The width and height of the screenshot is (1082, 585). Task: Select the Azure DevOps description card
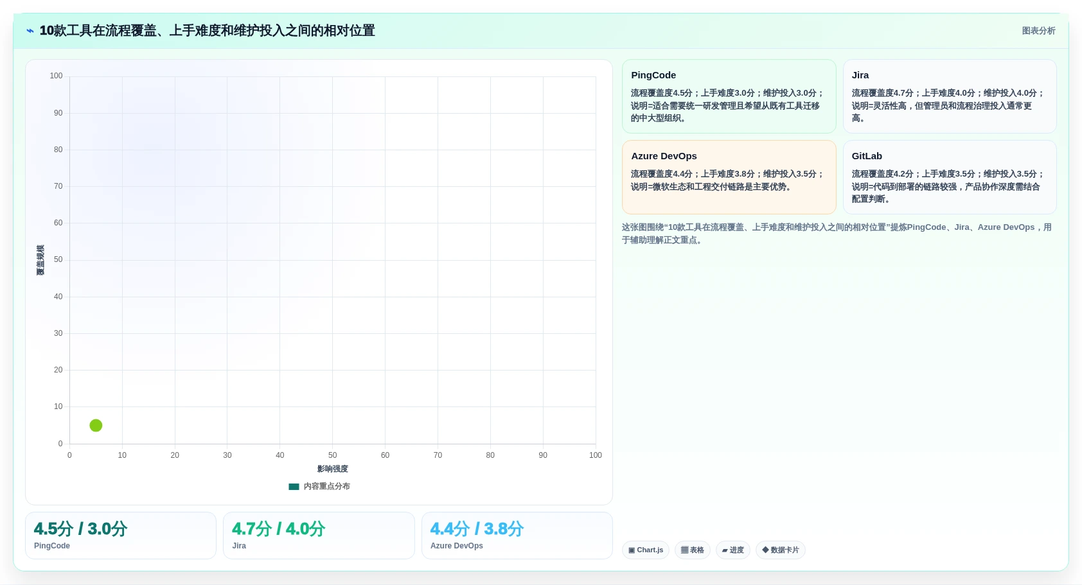click(729, 177)
